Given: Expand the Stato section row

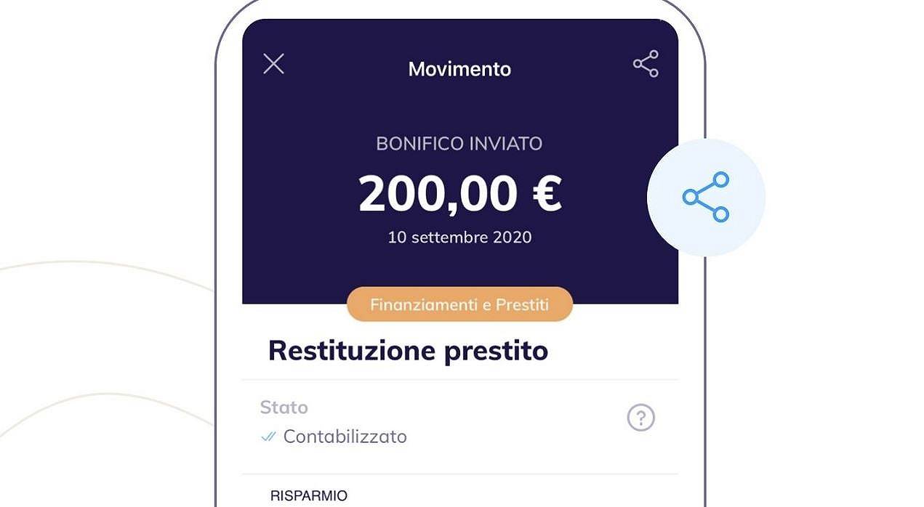Looking at the screenshot, I should (x=459, y=421).
